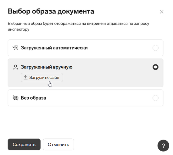Screen dimensions: 173x155
Task: Save the choice with Сохранить
Action: 24,144
